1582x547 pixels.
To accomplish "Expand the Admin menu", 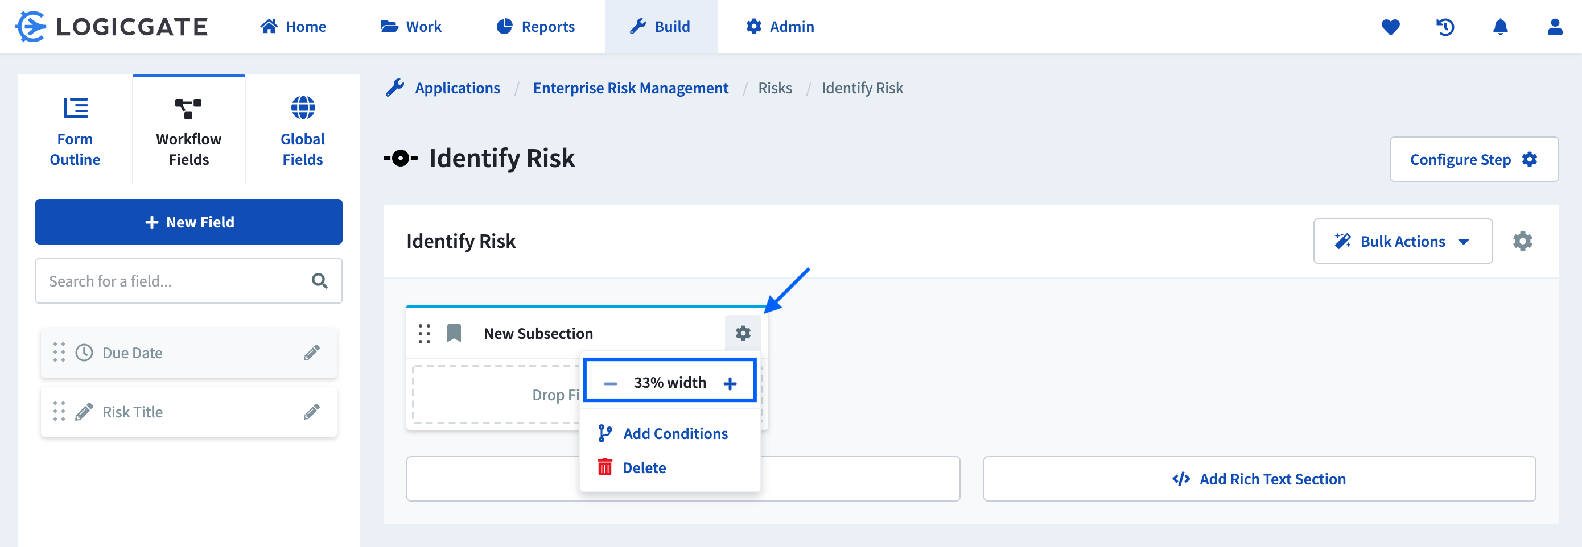I will pyautogui.click(x=779, y=26).
